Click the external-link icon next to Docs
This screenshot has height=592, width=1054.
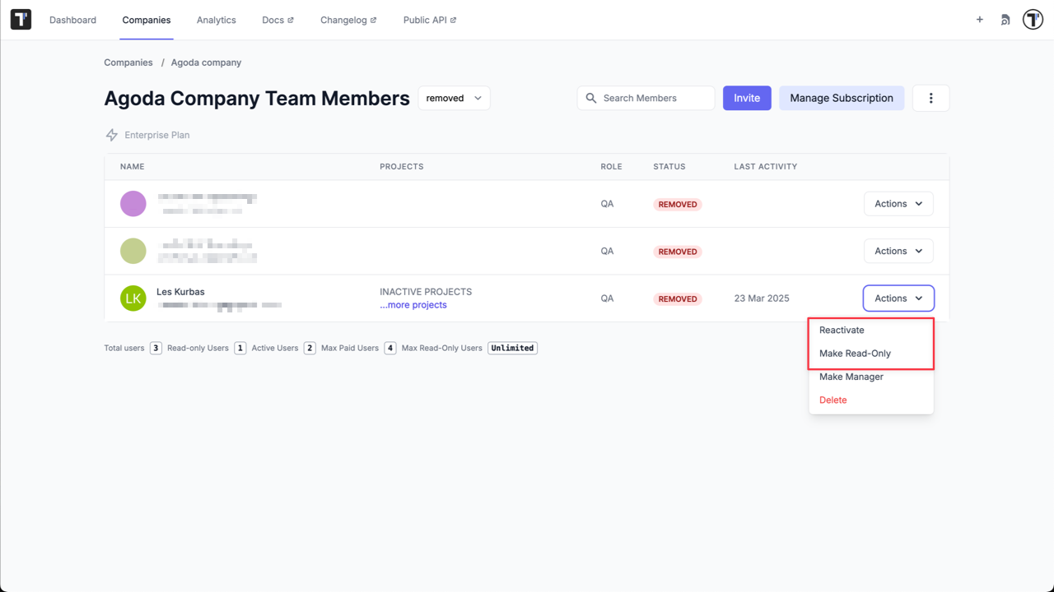pos(291,19)
